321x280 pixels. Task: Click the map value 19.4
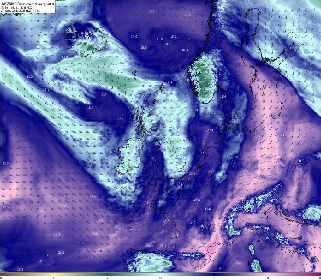(x=223, y=97)
